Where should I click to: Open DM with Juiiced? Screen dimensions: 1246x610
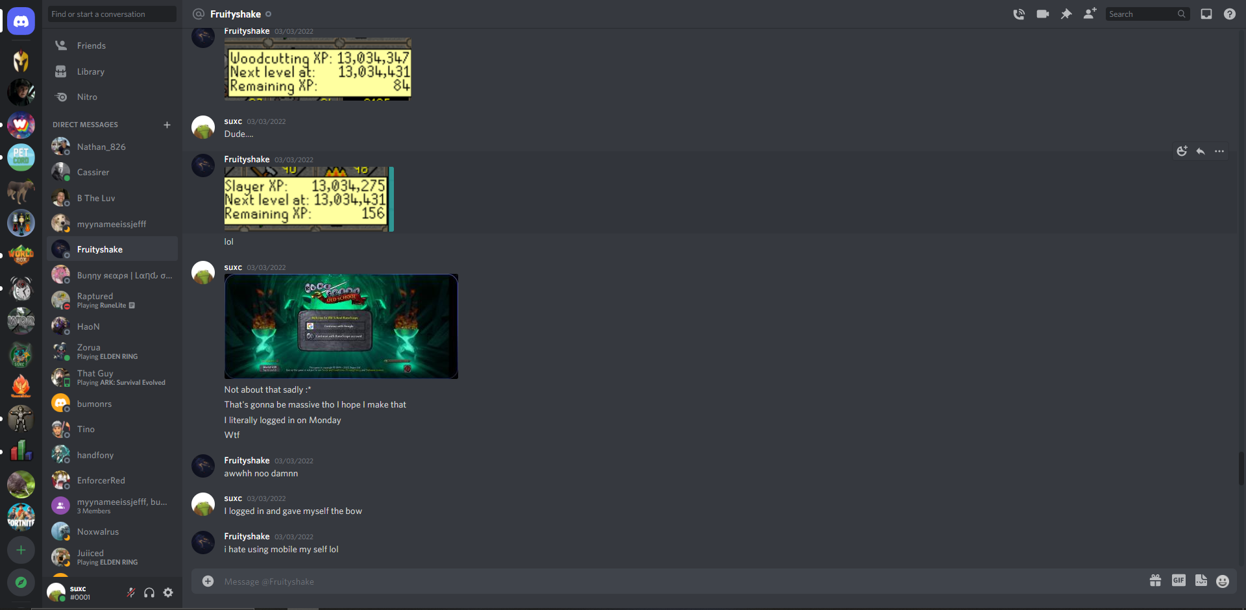click(x=112, y=557)
